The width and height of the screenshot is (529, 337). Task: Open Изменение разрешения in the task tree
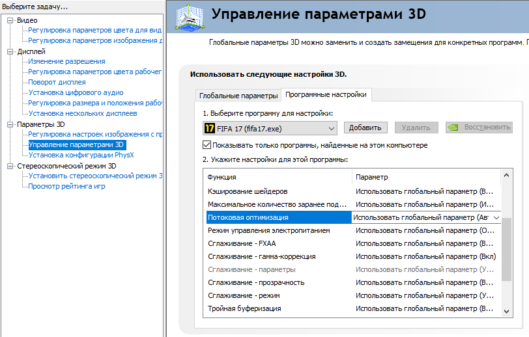click(x=66, y=62)
